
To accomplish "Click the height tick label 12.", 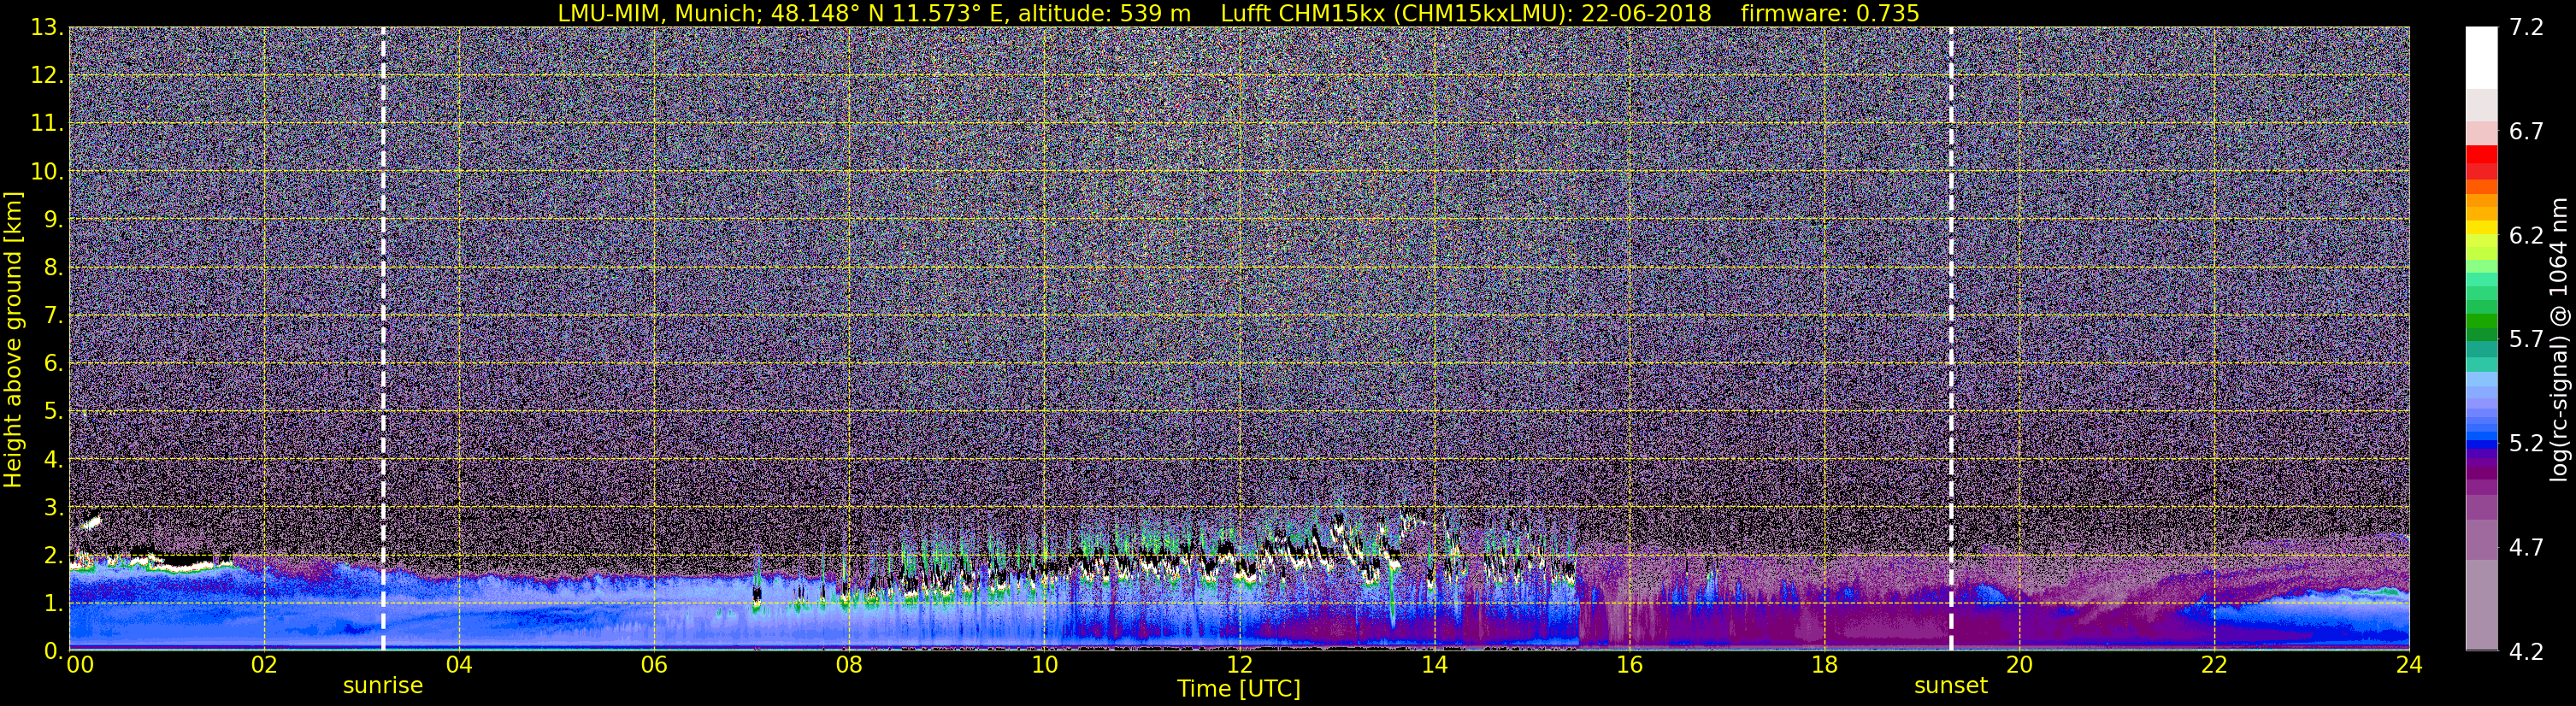I will 47,76.
